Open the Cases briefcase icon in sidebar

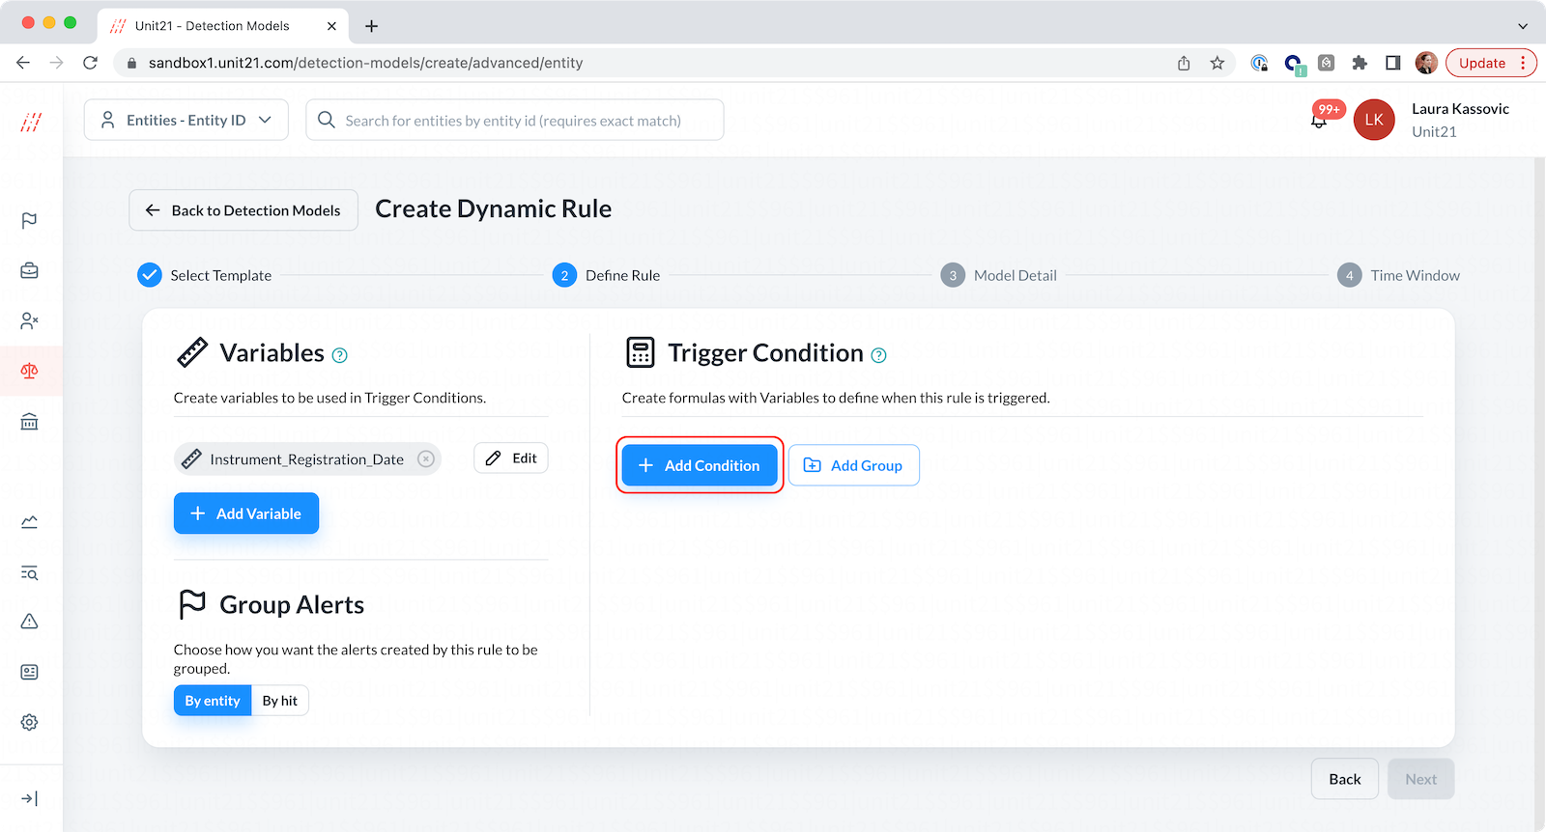coord(30,270)
